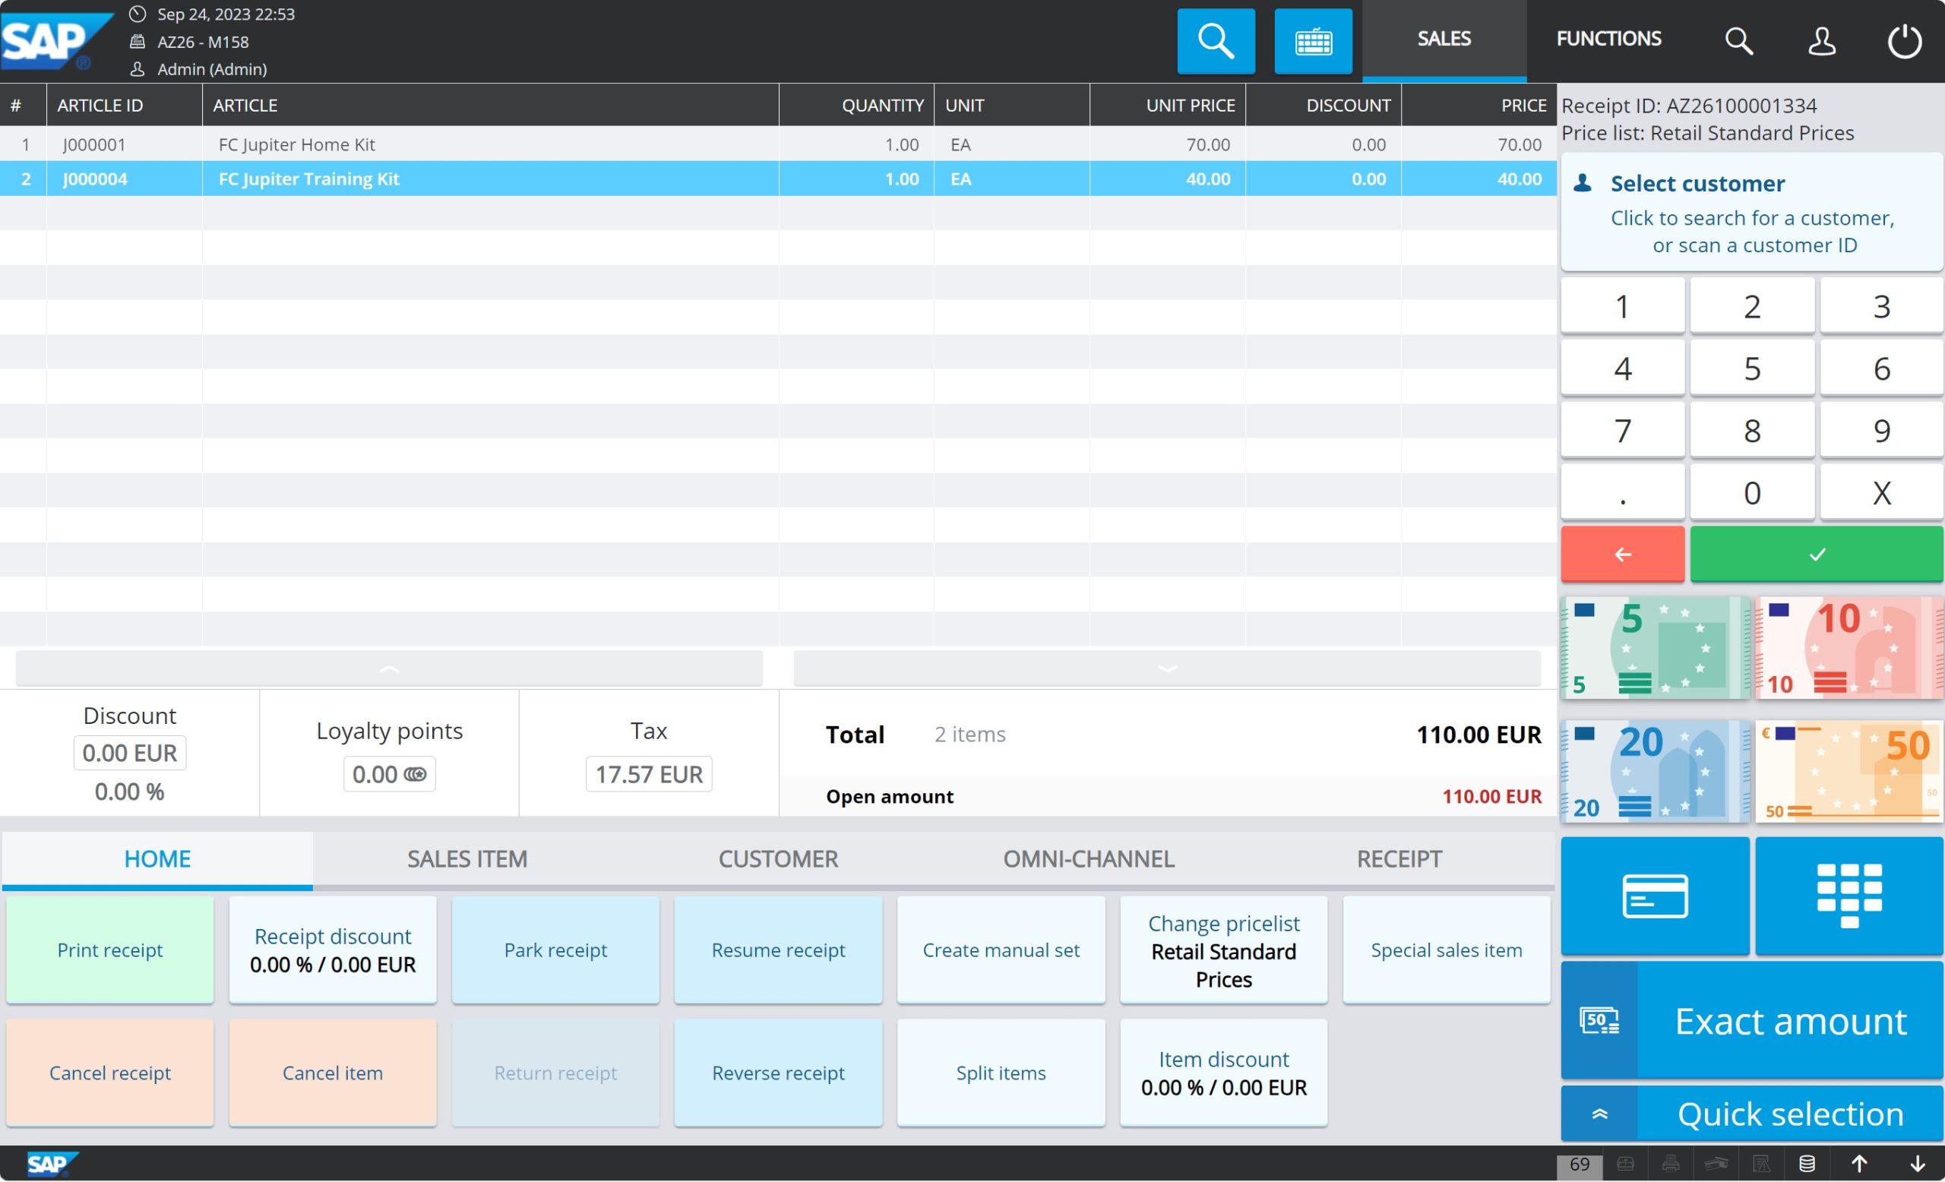
Task: Switch to SALES ITEM tab
Action: [x=467, y=859]
